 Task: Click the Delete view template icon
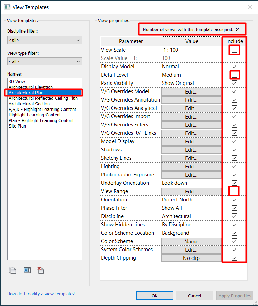tap(41, 270)
